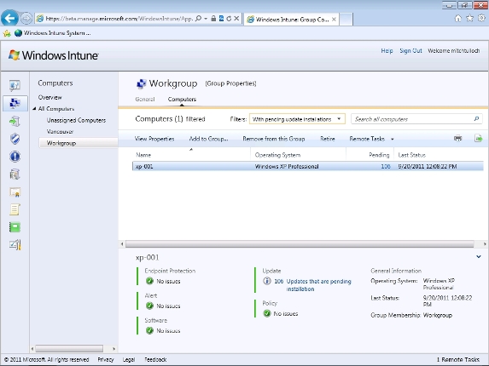This screenshot has height=366, width=489.
Task: Click the Feedback footer link
Action: pos(155,359)
